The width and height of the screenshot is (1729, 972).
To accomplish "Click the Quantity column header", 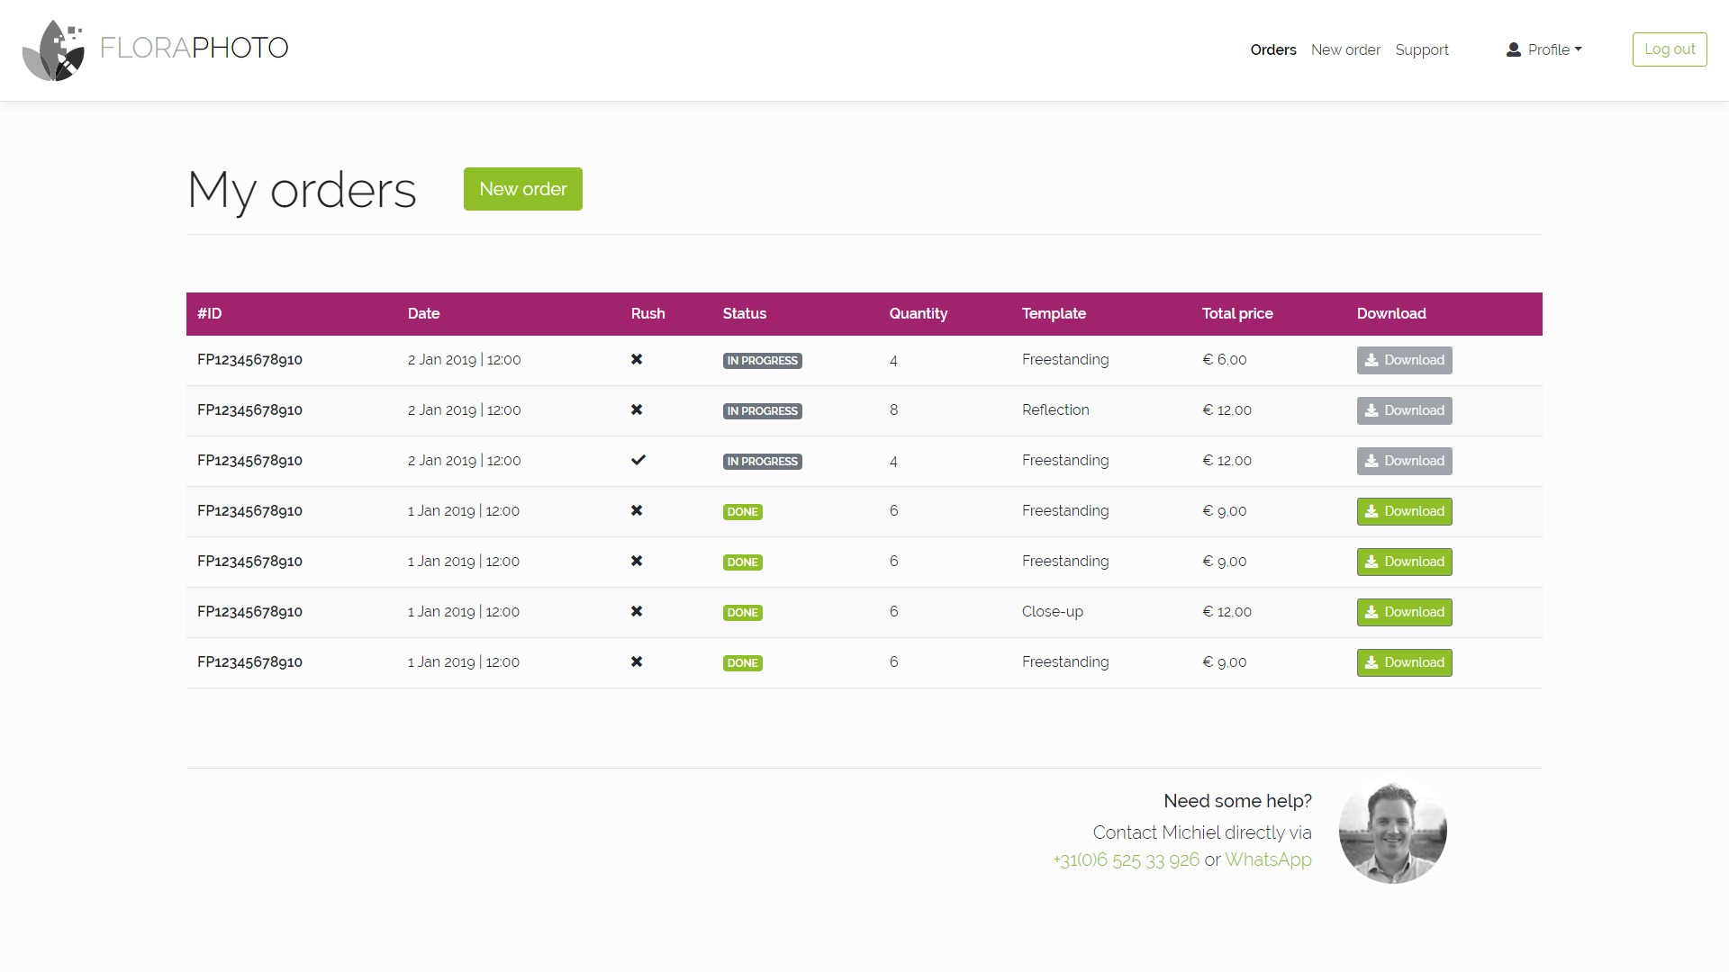I will click(918, 313).
